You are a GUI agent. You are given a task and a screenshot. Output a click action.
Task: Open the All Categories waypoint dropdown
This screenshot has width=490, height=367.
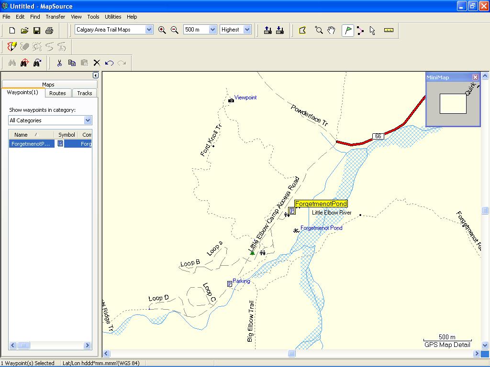pyautogui.click(x=88, y=120)
